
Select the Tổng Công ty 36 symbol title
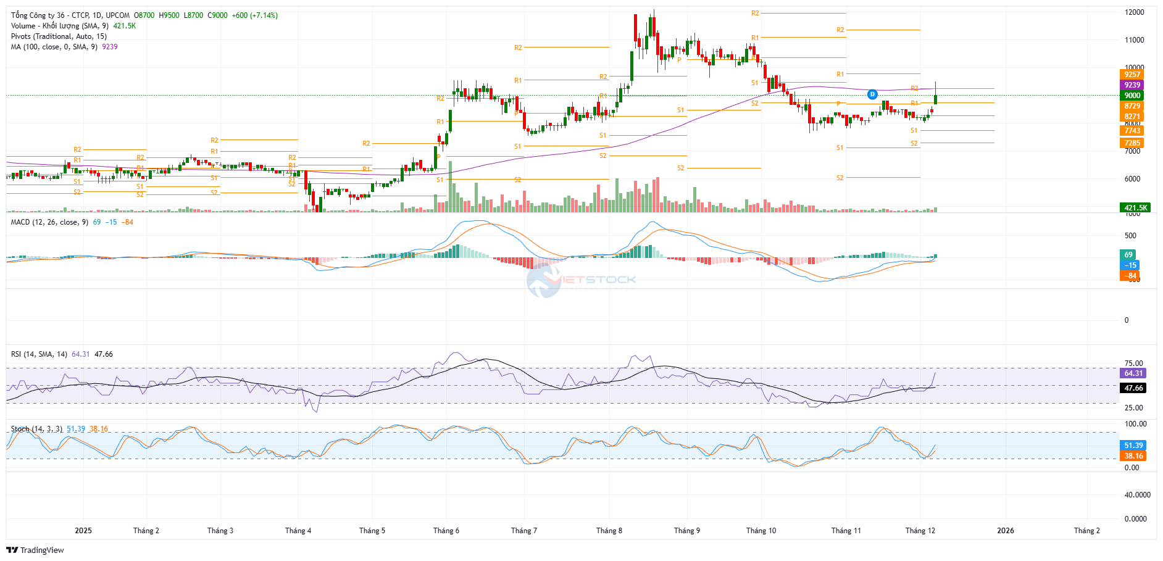pyautogui.click(x=70, y=15)
